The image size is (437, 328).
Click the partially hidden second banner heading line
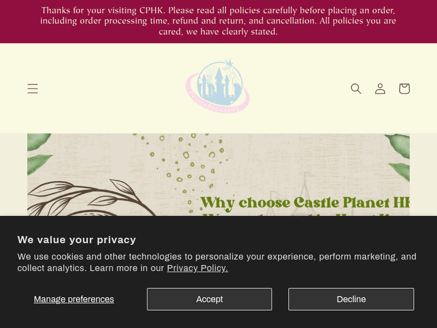pos(303,214)
